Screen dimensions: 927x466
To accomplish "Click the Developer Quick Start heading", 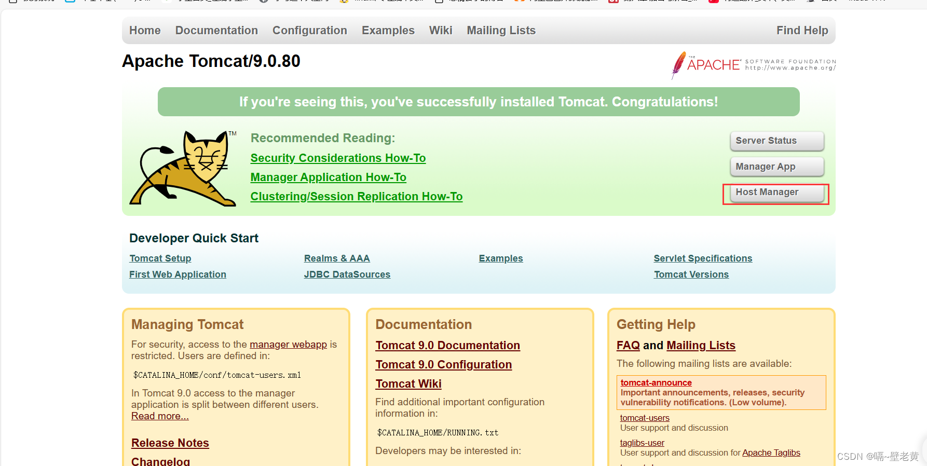I will coord(194,238).
